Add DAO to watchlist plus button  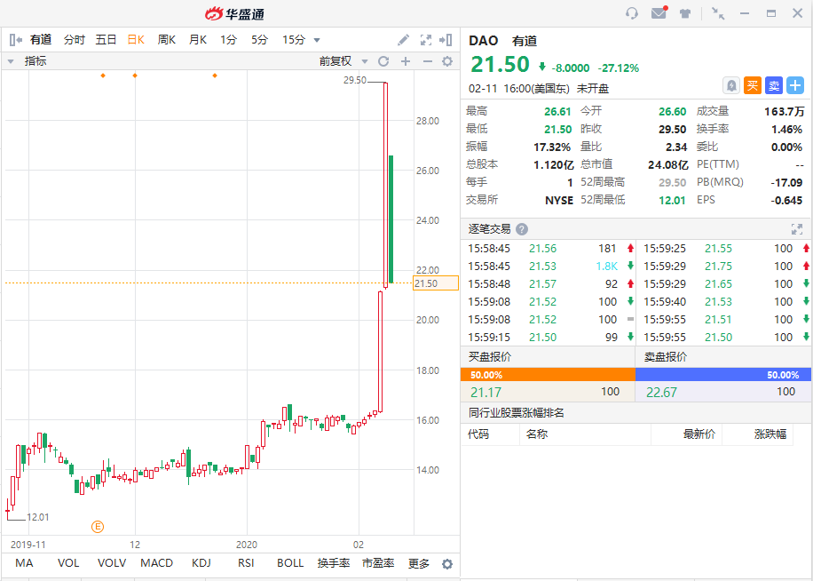pos(795,85)
